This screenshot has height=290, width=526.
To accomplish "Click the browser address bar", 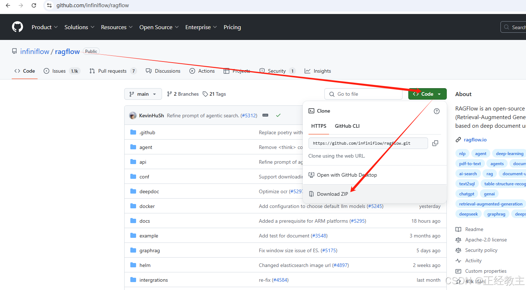I will coord(284,5).
